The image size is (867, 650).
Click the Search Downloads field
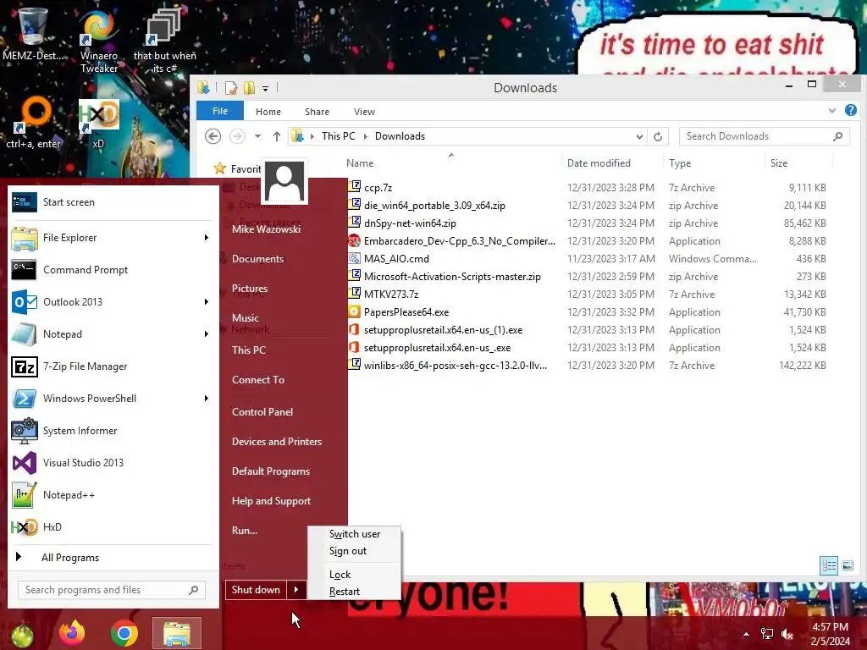(x=765, y=136)
